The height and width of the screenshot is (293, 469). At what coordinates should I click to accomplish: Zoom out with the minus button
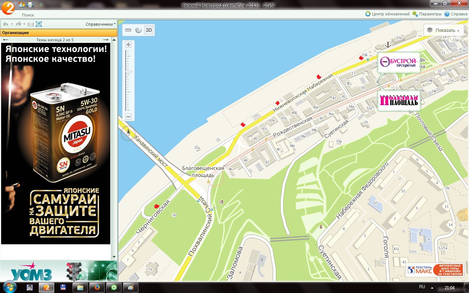click(128, 117)
